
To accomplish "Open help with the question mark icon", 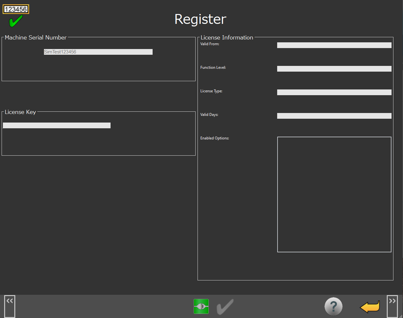I will click(x=333, y=307).
